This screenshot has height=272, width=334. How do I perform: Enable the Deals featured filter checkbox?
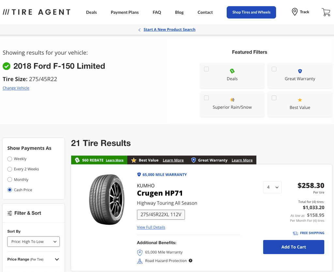[206, 69]
